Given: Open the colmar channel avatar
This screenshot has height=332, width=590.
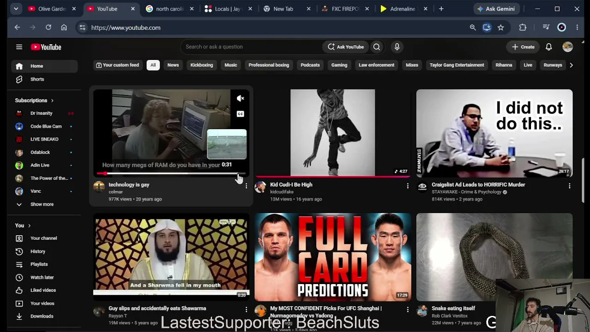Looking at the screenshot, I should pos(99,187).
